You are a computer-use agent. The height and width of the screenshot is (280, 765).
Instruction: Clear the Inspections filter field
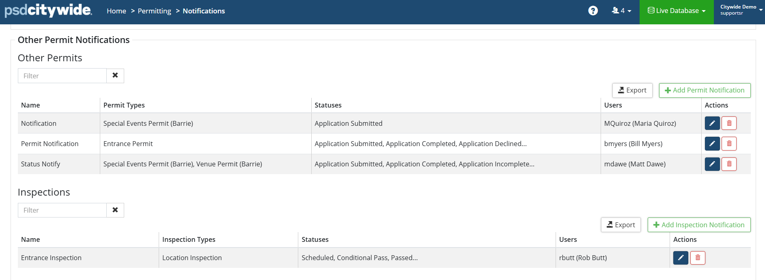(115, 210)
